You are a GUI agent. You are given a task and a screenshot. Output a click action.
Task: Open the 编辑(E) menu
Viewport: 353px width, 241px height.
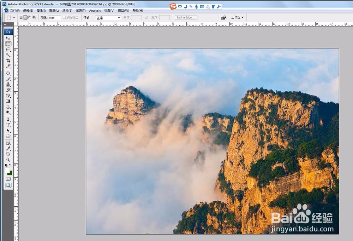tap(28, 11)
